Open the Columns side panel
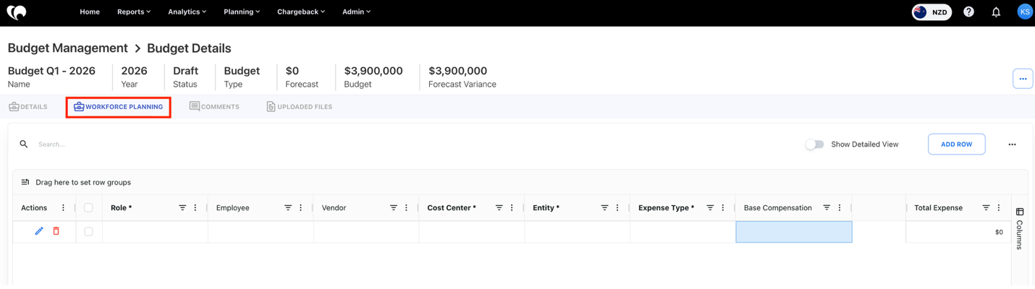1035x289 pixels. [1019, 228]
